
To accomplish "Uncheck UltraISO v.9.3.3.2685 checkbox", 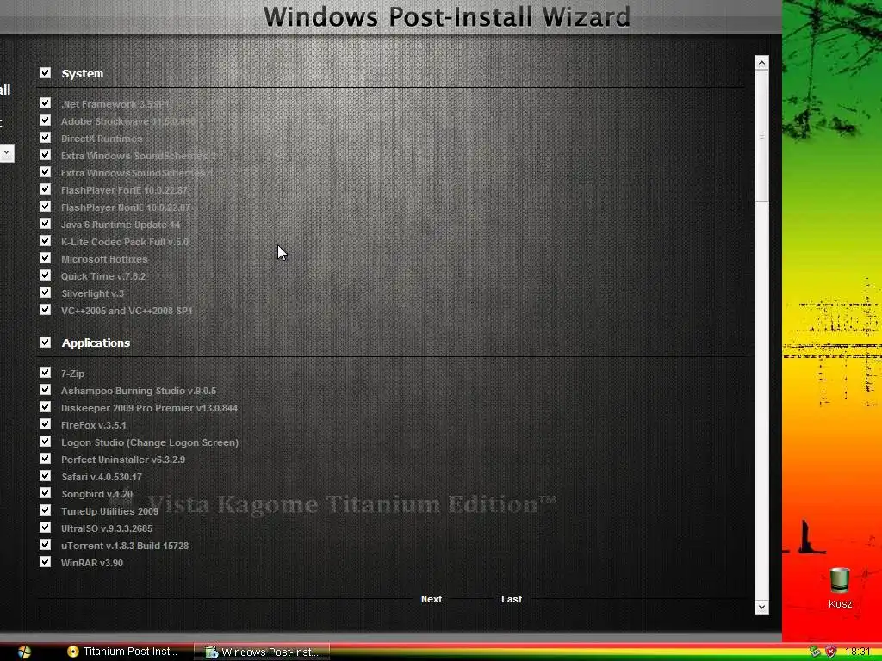I will click(45, 528).
